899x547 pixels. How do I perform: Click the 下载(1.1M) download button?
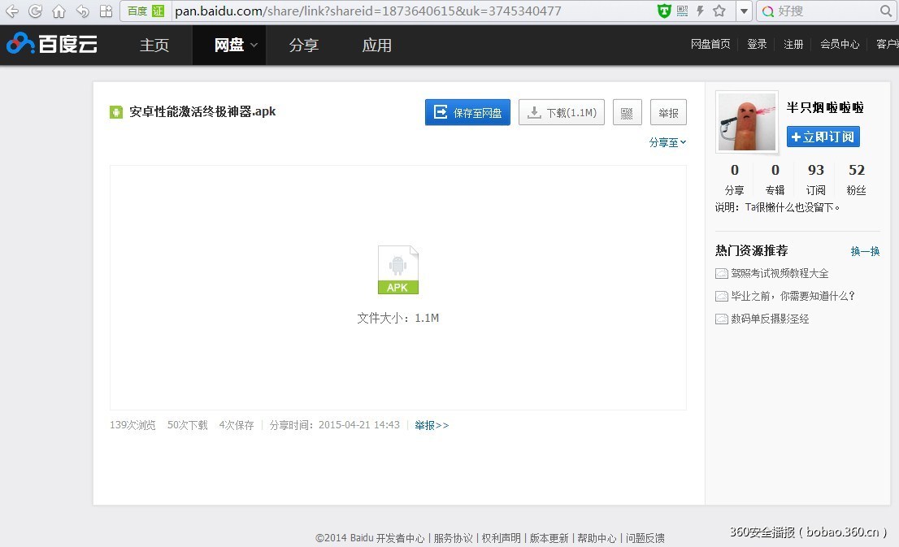(x=561, y=112)
